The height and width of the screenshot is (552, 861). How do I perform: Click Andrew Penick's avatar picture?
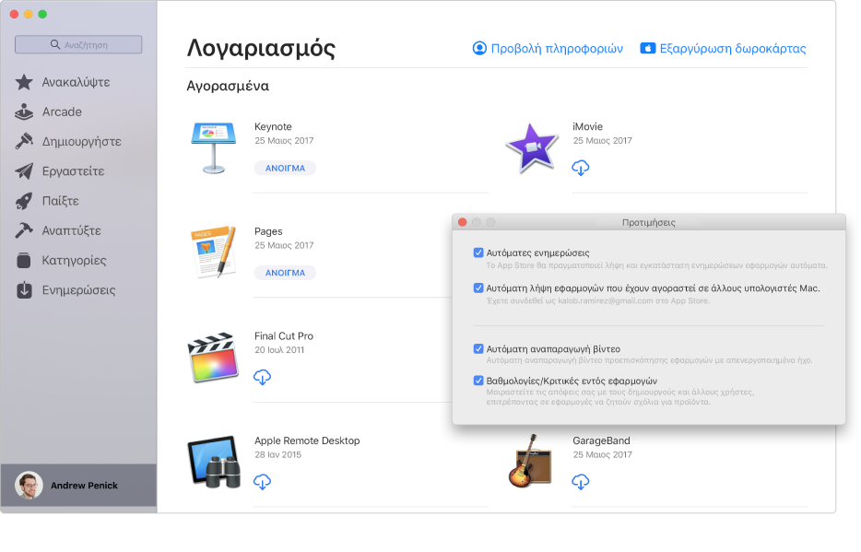click(29, 486)
